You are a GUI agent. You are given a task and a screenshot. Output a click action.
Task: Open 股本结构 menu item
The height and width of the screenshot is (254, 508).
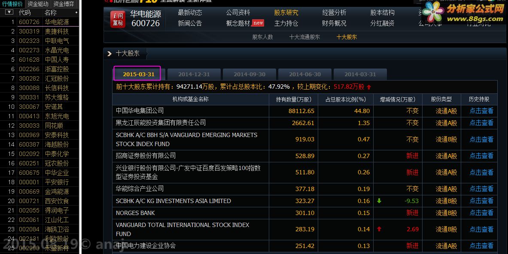[382, 12]
